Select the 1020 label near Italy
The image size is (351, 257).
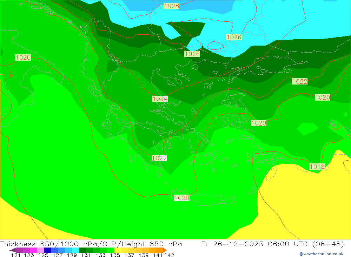pos(23,58)
